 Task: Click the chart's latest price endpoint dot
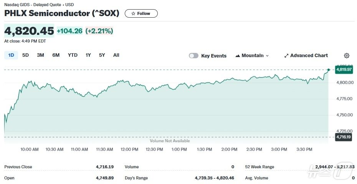(x=329, y=70)
